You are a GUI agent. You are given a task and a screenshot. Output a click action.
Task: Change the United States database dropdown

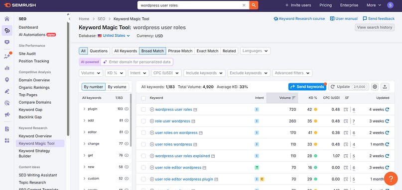(x=114, y=36)
